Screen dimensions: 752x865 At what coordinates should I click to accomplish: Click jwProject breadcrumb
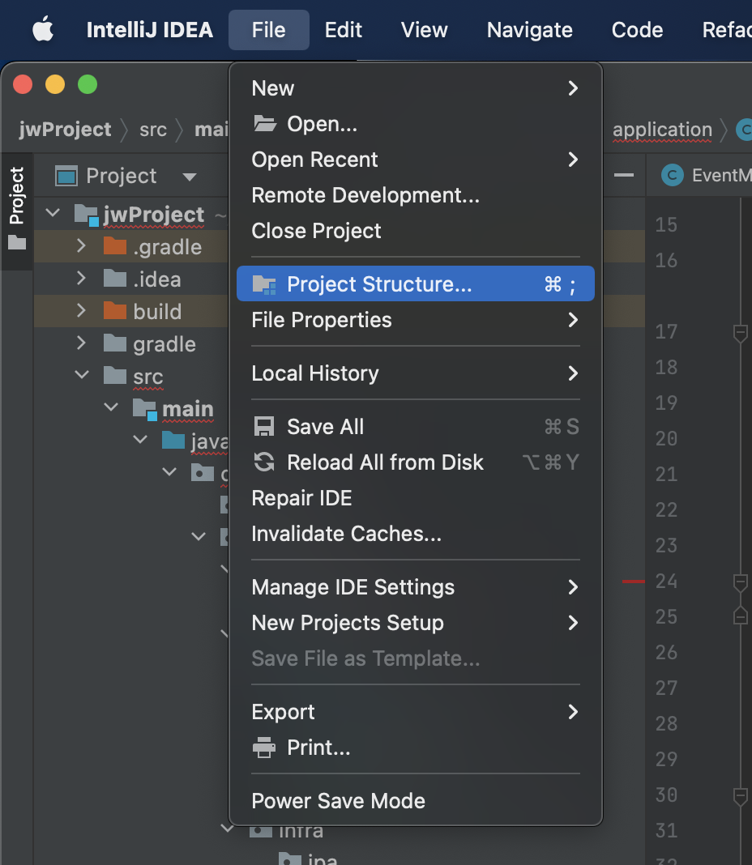click(65, 129)
